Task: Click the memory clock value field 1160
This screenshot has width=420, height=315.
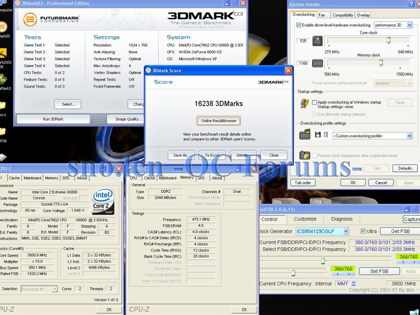Action: 303,63
